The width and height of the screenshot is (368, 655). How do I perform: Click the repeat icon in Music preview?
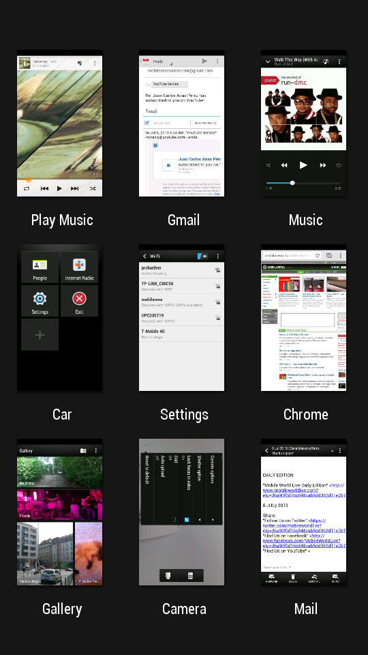339,165
